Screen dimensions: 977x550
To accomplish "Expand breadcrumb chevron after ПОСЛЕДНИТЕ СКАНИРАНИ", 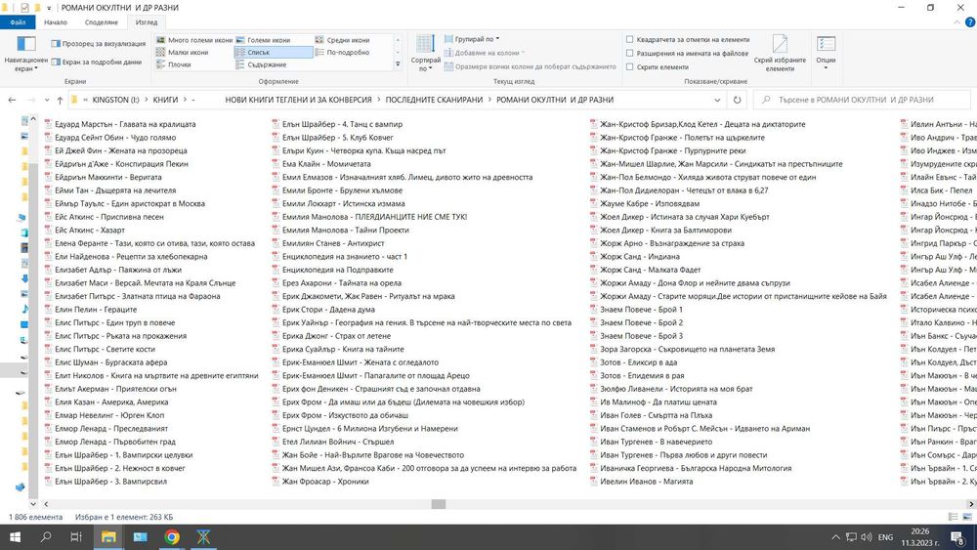I will pyautogui.click(x=489, y=100).
